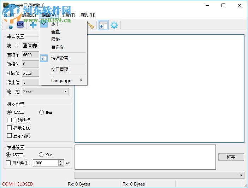Open the 停止位 1 dropdown
Image resolution: width=248 pixels, height=188 pixels.
pos(31,82)
